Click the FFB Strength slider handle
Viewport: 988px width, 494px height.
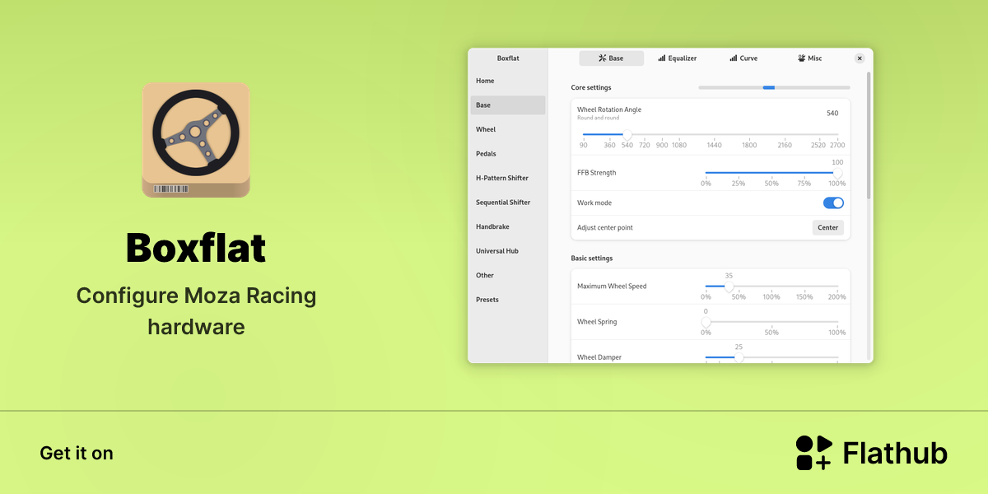(837, 173)
